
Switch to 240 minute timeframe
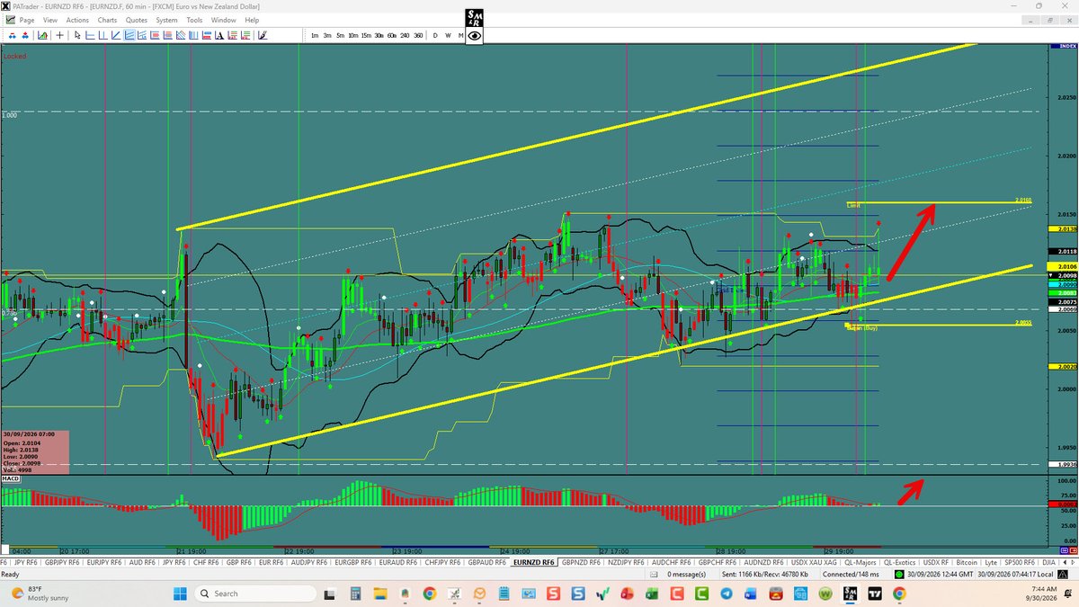pos(405,36)
